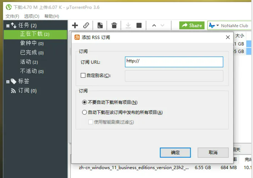
Task: Click the 订阅 URL input field
Action: pos(174,62)
